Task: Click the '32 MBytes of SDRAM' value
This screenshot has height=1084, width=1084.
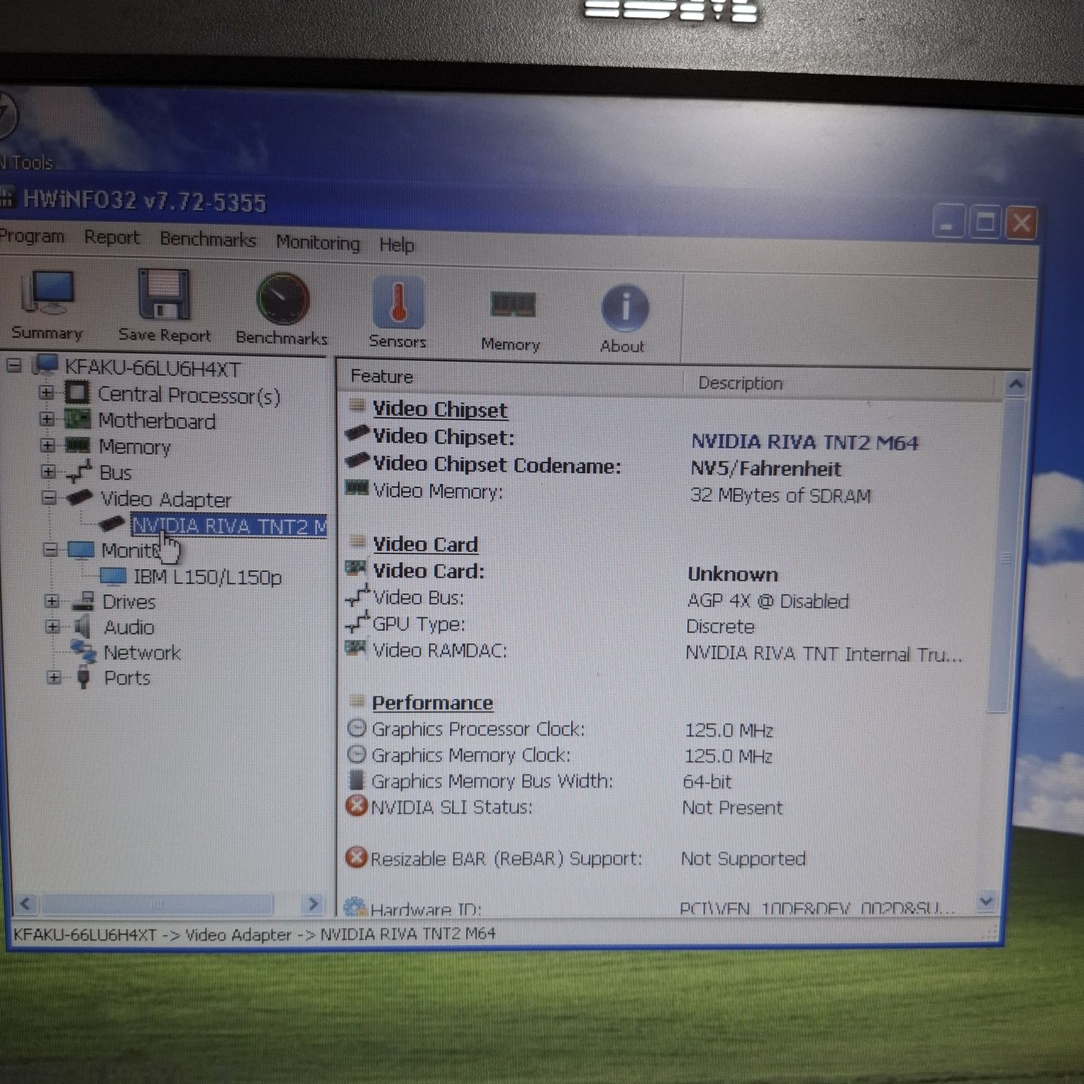Action: (x=780, y=495)
